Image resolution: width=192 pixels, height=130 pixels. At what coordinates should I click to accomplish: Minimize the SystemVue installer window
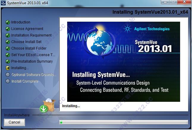coord(166,2)
